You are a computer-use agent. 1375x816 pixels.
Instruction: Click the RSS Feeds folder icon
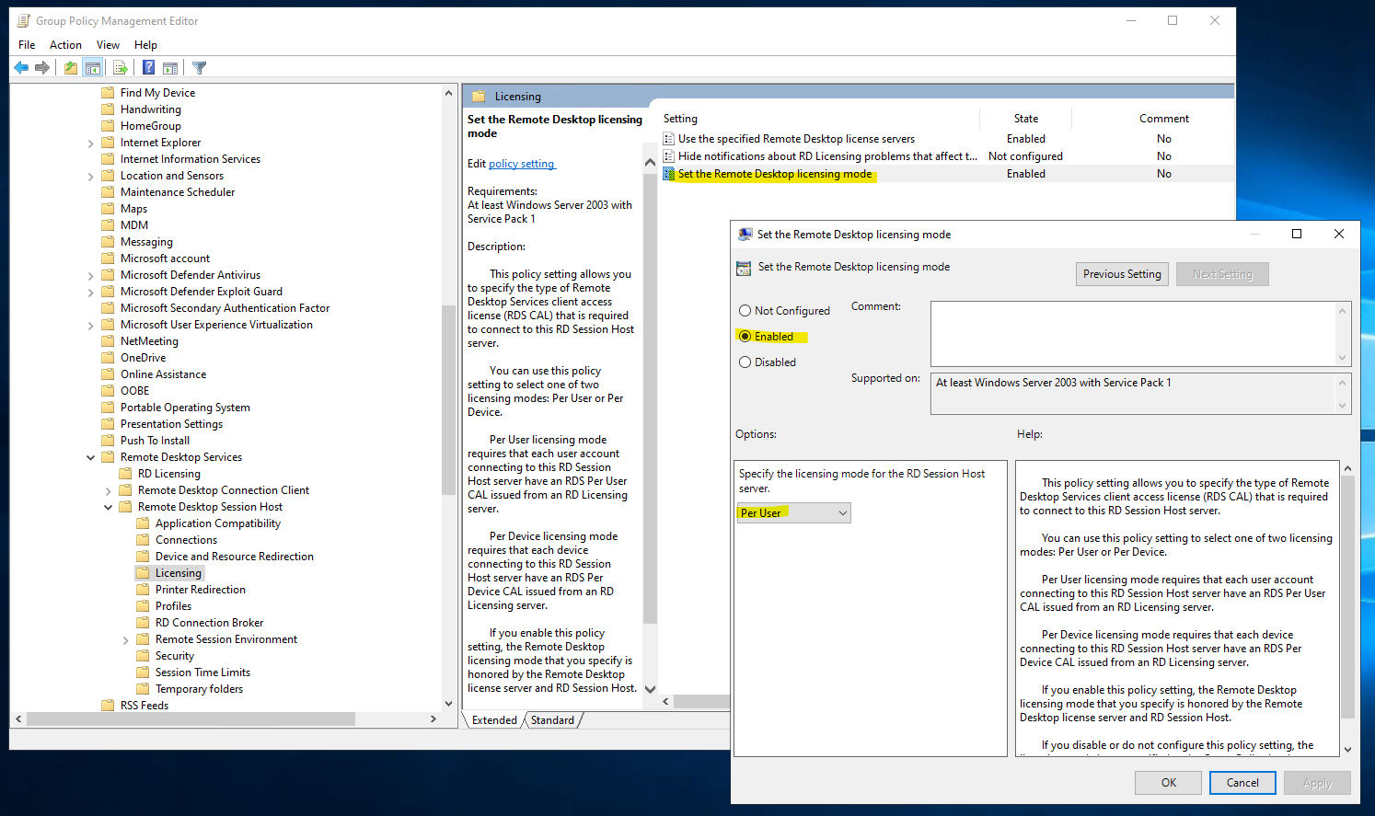[x=108, y=705]
